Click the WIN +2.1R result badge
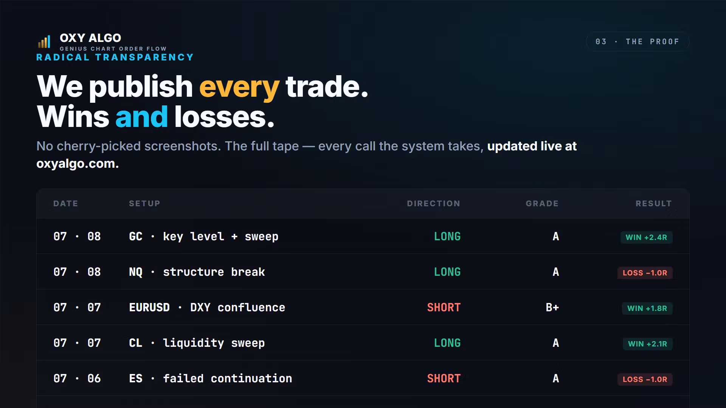This screenshot has width=726, height=408. 648,344
